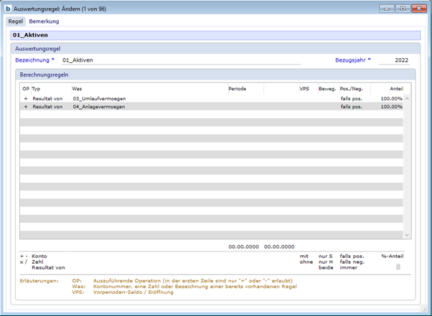This screenshot has height=316, width=432.
Task: Switch to the Regel tab
Action: click(x=15, y=21)
